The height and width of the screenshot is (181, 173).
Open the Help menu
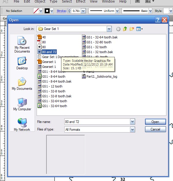click(123, 1)
